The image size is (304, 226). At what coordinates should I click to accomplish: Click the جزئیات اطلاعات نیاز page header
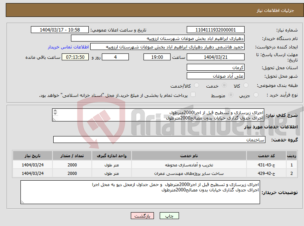click(275, 10)
